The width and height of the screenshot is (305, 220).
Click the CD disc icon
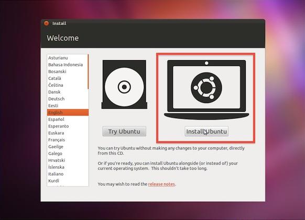[124, 84]
